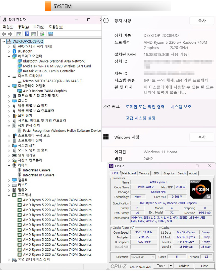This screenshot has height=271, width=216.
Task: Switch to the Memory tab in CPU-Z
Action: tap(144, 173)
